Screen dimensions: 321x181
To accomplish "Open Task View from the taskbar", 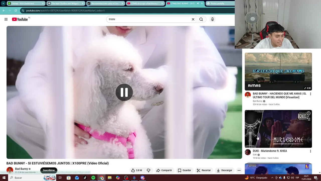I will pos(60,178).
